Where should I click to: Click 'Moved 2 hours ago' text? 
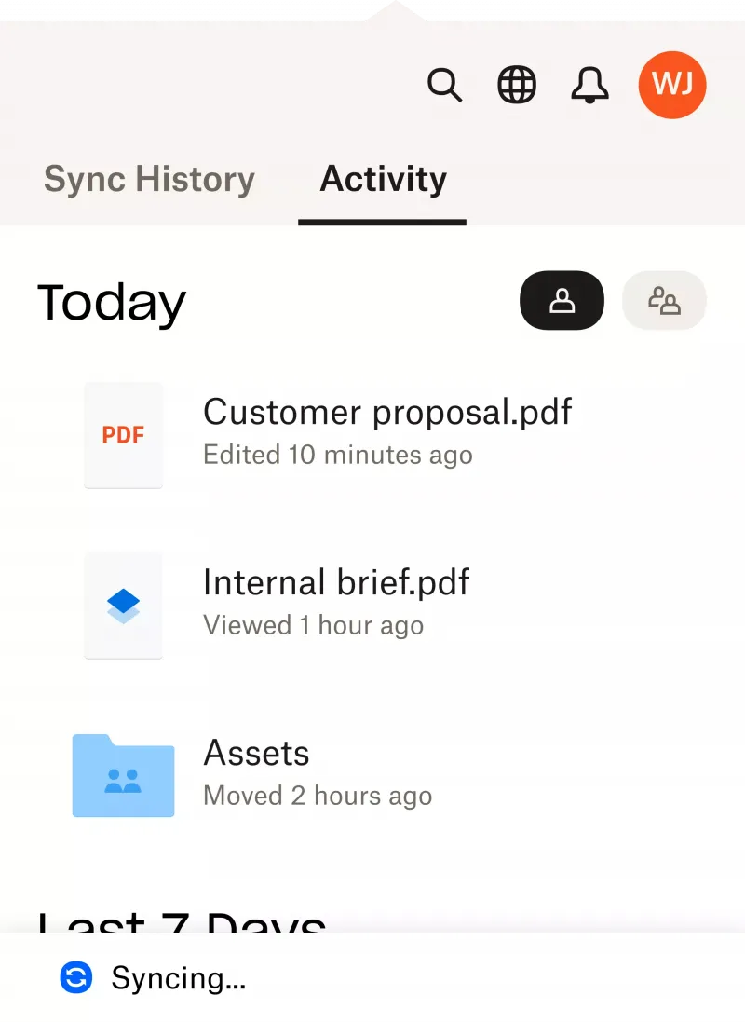click(x=318, y=796)
